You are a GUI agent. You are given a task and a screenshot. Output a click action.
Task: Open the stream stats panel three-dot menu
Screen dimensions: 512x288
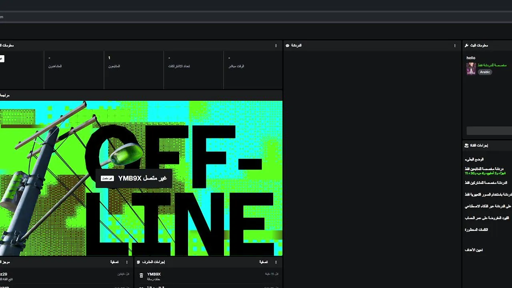(276, 46)
